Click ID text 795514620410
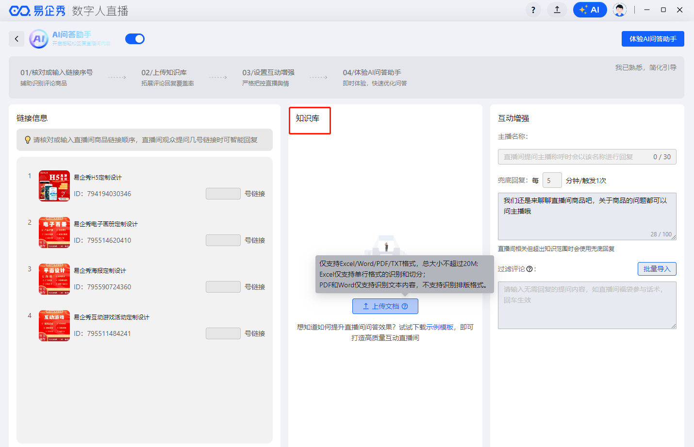 tap(109, 240)
